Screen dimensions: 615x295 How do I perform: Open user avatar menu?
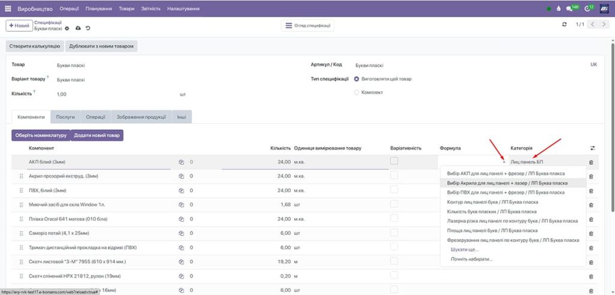click(x=604, y=8)
